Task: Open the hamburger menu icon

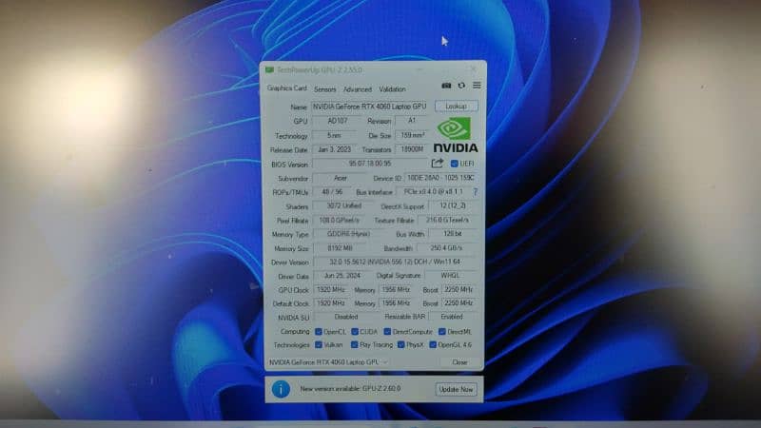Action: coord(477,86)
